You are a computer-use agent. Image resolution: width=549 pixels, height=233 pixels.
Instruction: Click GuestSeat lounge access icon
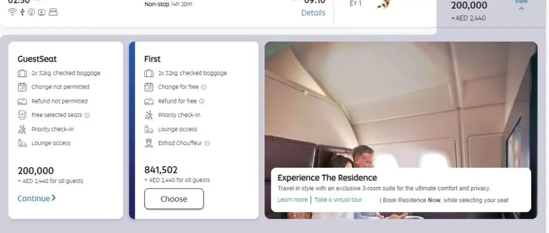22,143
